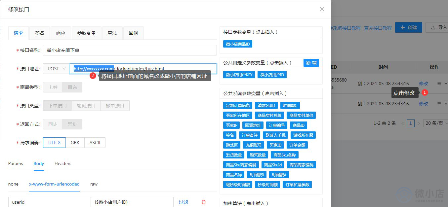The height and width of the screenshot is (207, 448).
Task: Select GBK request encoding
Action: click(x=75, y=143)
